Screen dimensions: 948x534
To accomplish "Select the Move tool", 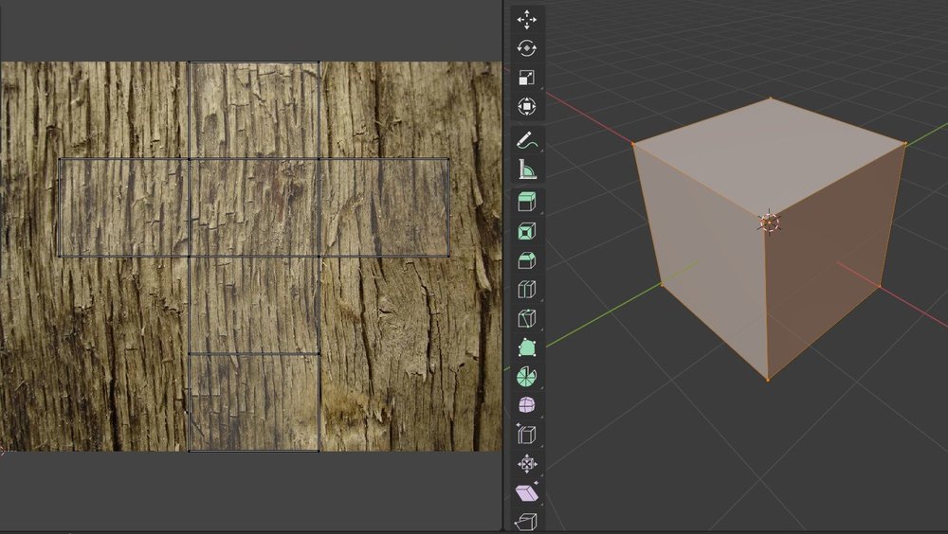I will [x=527, y=20].
